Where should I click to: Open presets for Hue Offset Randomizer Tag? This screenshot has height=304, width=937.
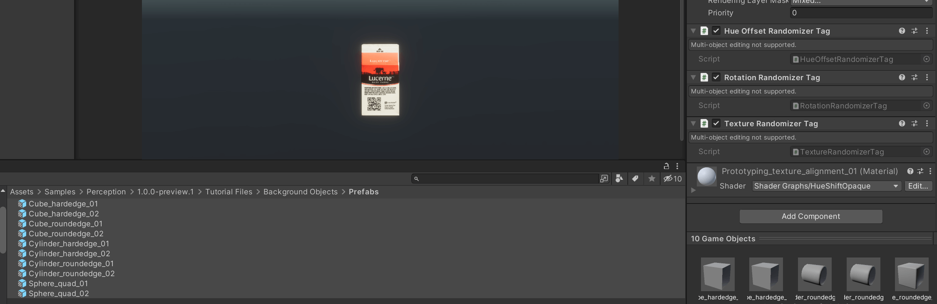coord(915,31)
